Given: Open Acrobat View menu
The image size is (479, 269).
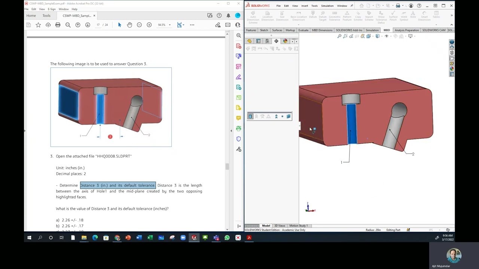Looking at the screenshot, I should tap(42, 9).
